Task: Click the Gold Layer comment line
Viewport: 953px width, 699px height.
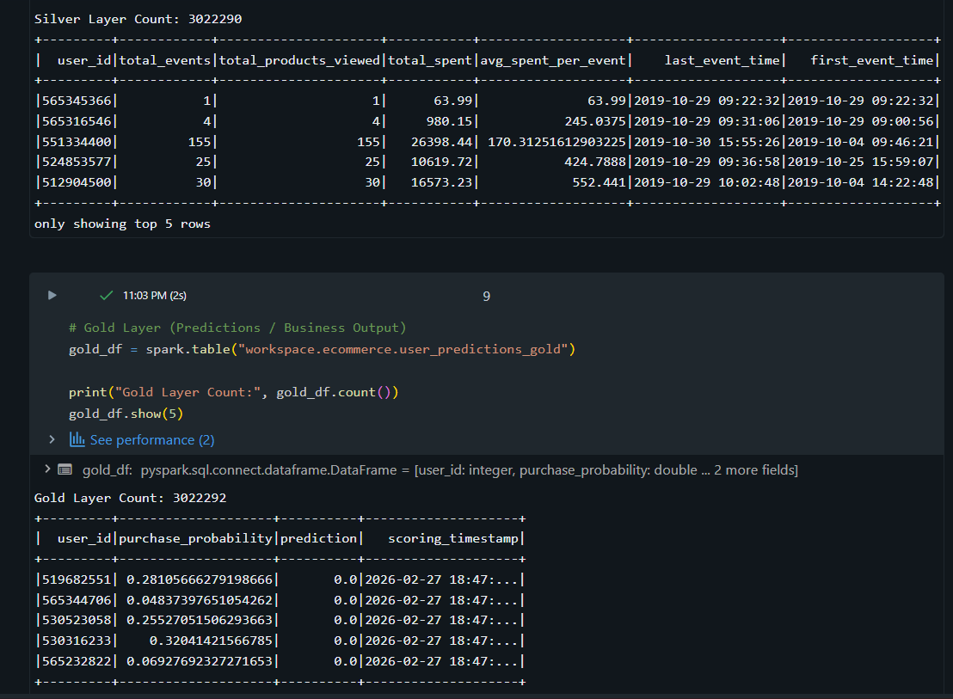Action: (237, 328)
